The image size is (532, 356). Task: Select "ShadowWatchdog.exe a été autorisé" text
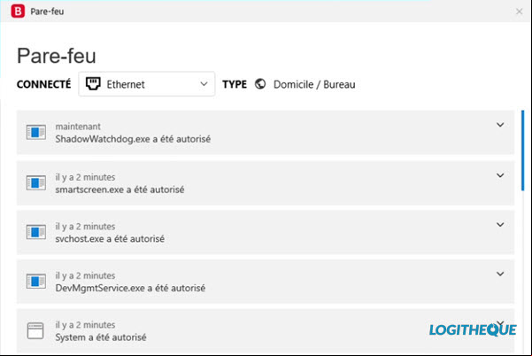pyautogui.click(x=133, y=139)
